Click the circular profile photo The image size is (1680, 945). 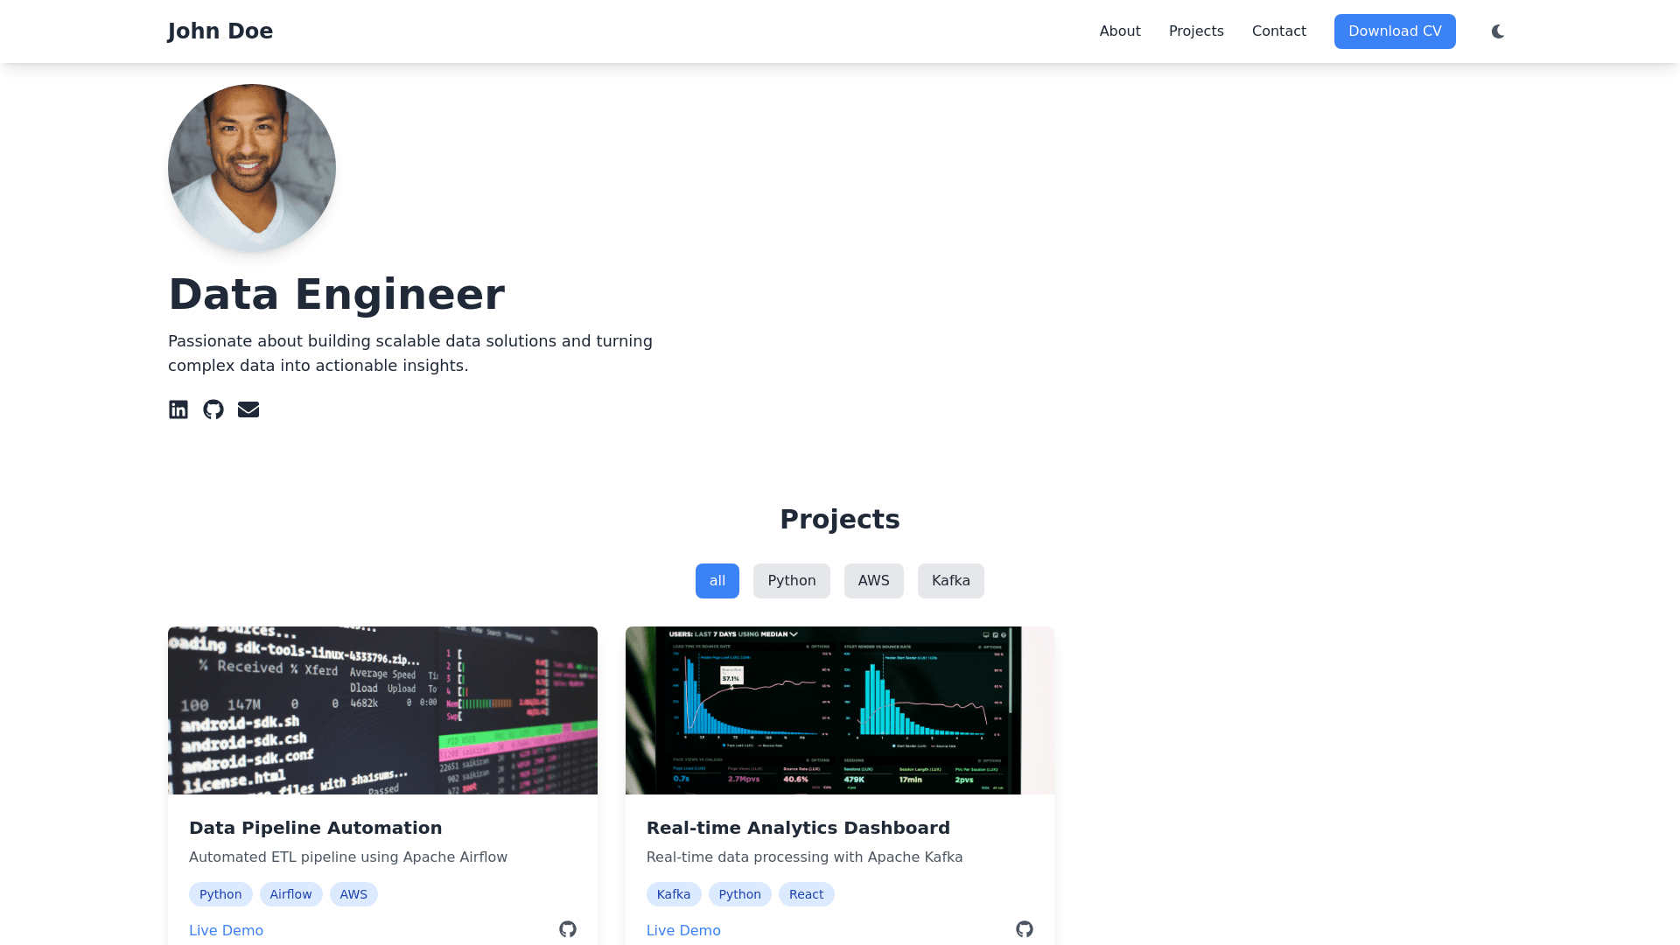(x=252, y=168)
